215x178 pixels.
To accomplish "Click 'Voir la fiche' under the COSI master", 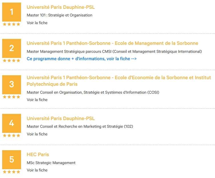I will click(37, 100).
